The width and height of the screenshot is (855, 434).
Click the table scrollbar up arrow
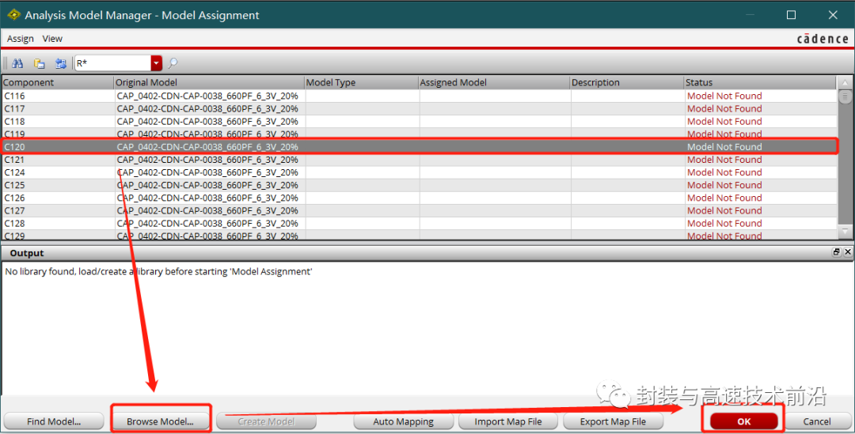(845, 83)
